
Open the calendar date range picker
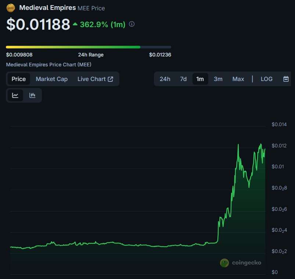pyautogui.click(x=286, y=79)
